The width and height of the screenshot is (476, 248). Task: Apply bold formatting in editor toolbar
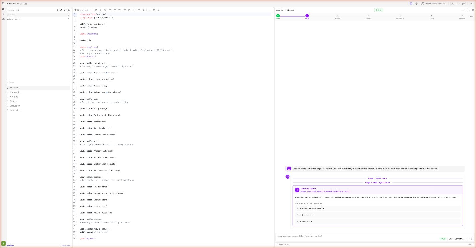(x=96, y=10)
